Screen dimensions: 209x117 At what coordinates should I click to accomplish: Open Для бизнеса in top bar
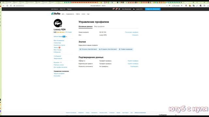[x=55, y=9]
